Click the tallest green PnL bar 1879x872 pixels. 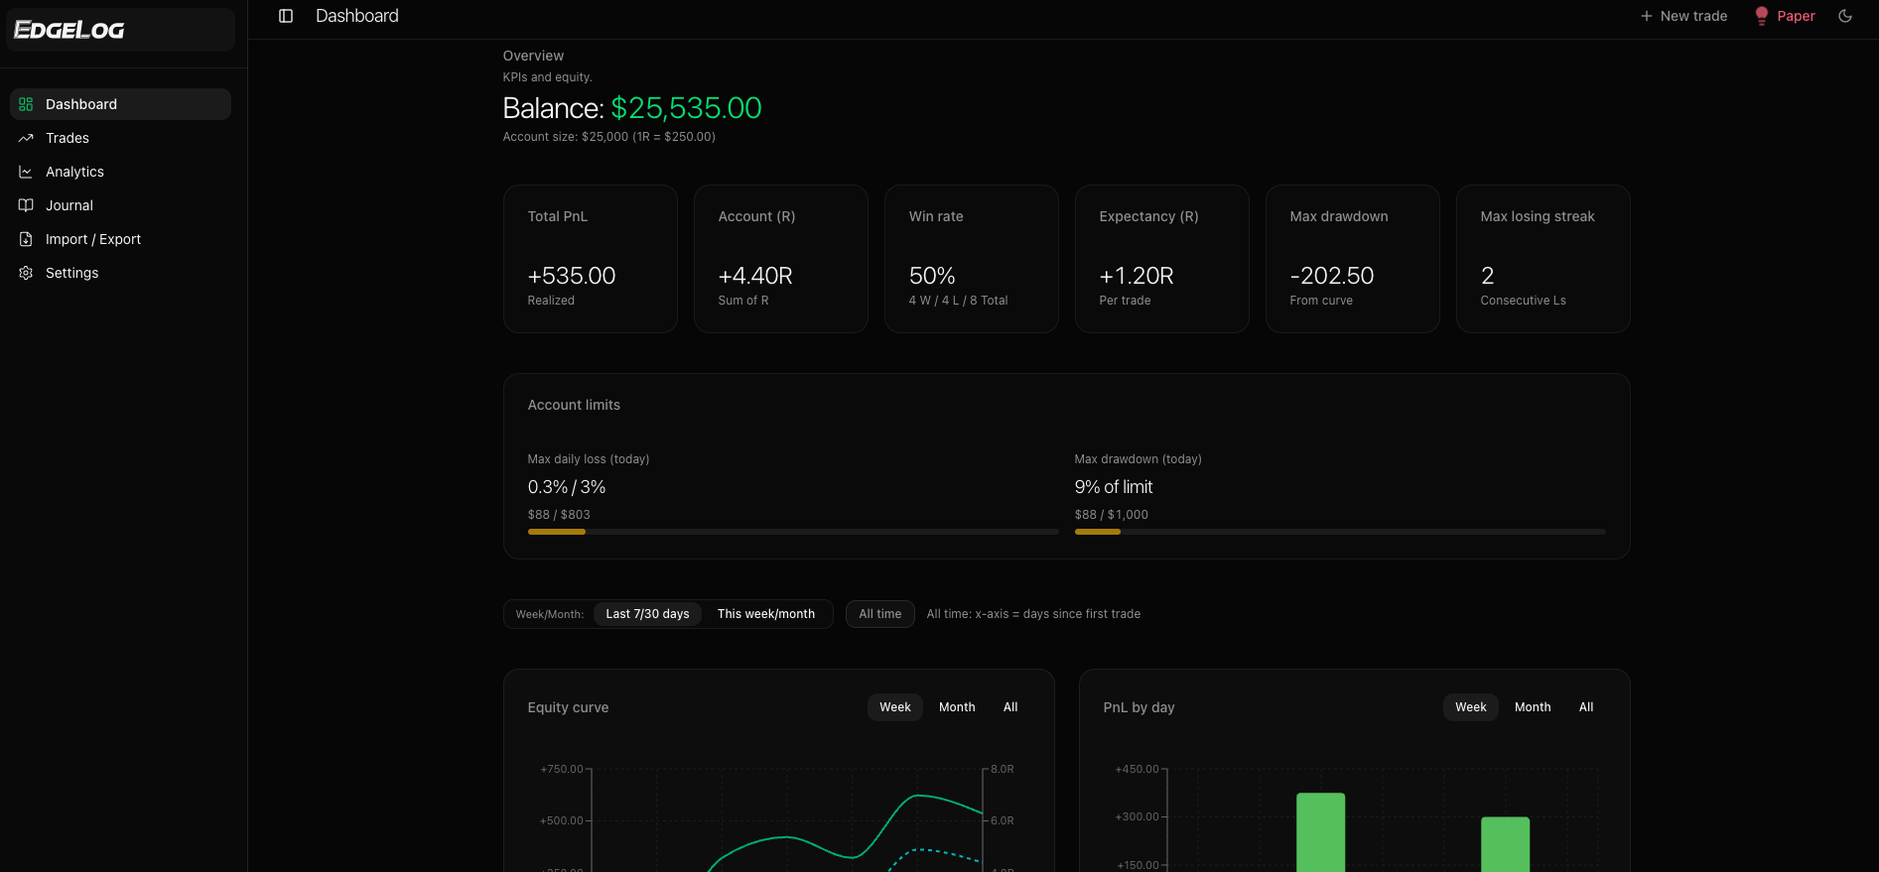coord(1320,832)
